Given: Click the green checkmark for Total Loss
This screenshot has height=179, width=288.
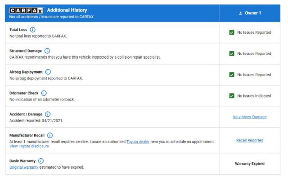Looking at the screenshot, I should (232, 32).
